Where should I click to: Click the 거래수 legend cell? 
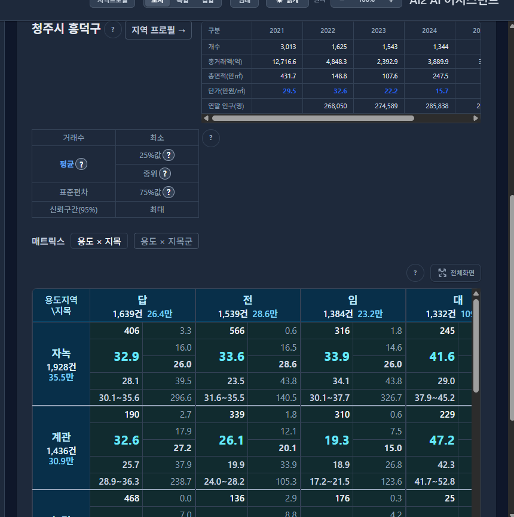coord(74,138)
